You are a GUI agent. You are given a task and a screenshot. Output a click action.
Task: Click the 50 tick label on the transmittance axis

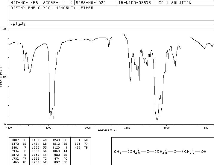(x=4, y=77)
